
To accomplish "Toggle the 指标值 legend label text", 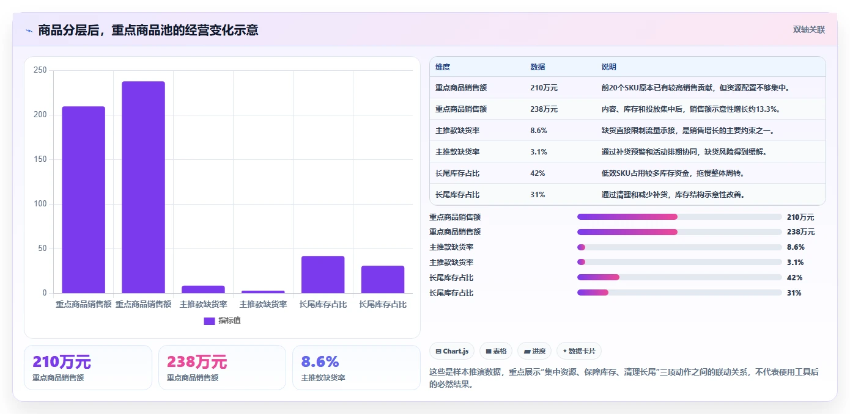I will point(230,321).
